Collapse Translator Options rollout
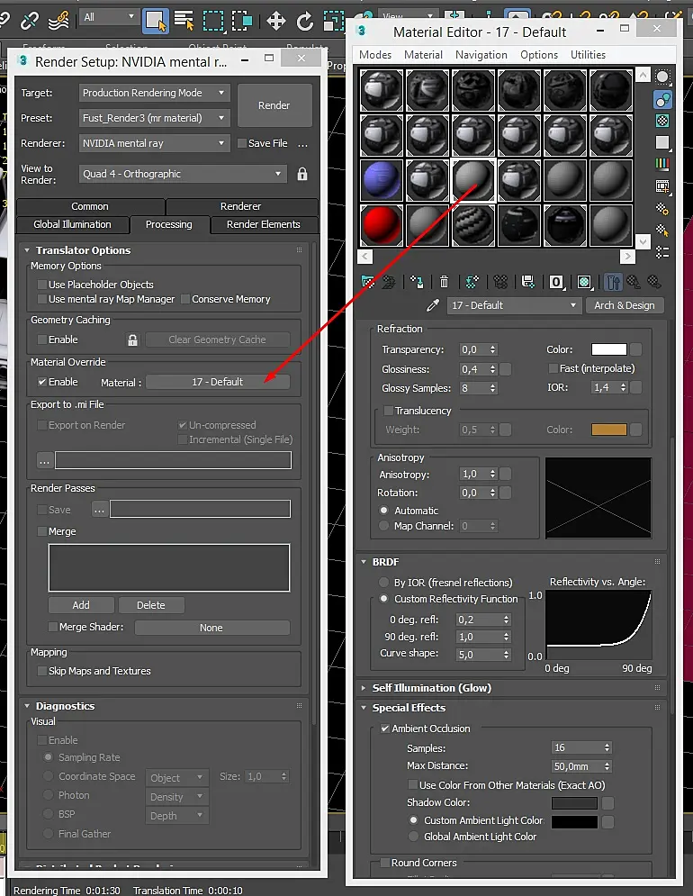Screen dimensions: 693x896 [27, 250]
